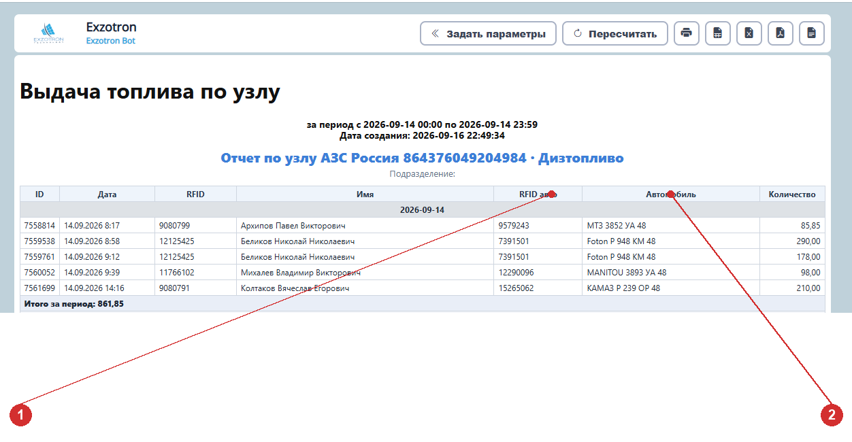Open the Exzotron Bot link
852x442 pixels.
110,41
